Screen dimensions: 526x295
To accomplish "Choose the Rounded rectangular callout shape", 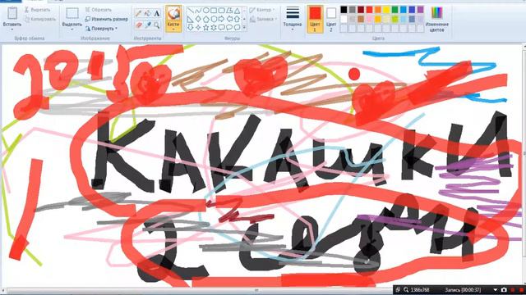I will (221, 27).
